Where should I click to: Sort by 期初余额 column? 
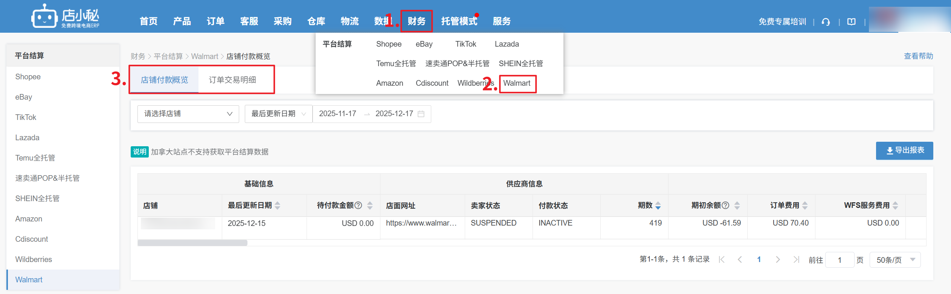(737, 205)
